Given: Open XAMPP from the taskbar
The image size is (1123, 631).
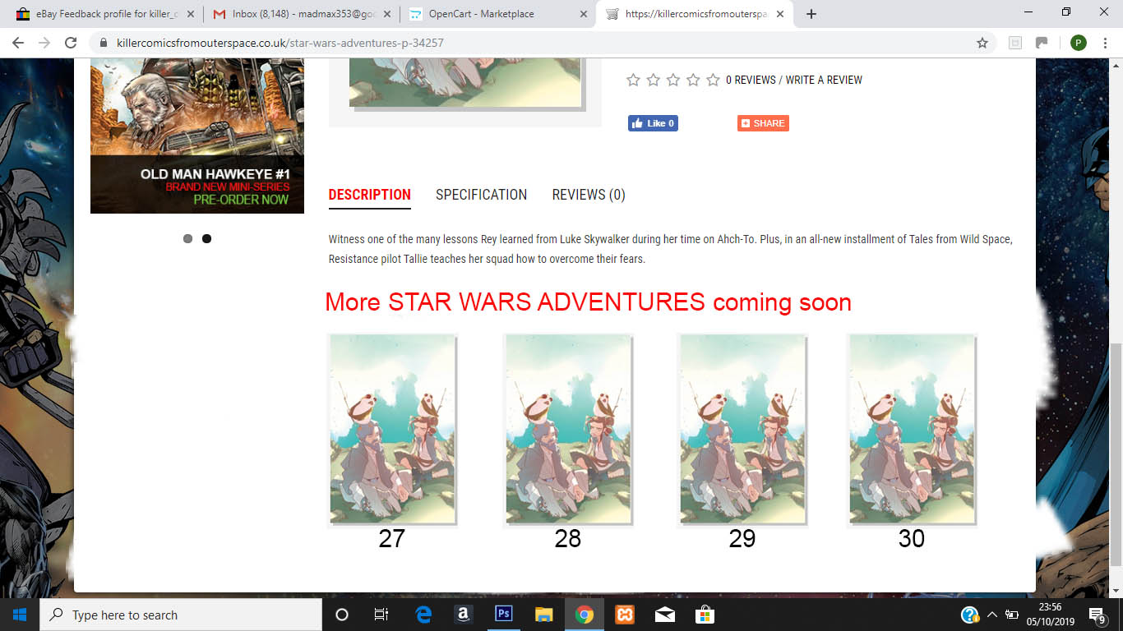Looking at the screenshot, I should coord(625,615).
